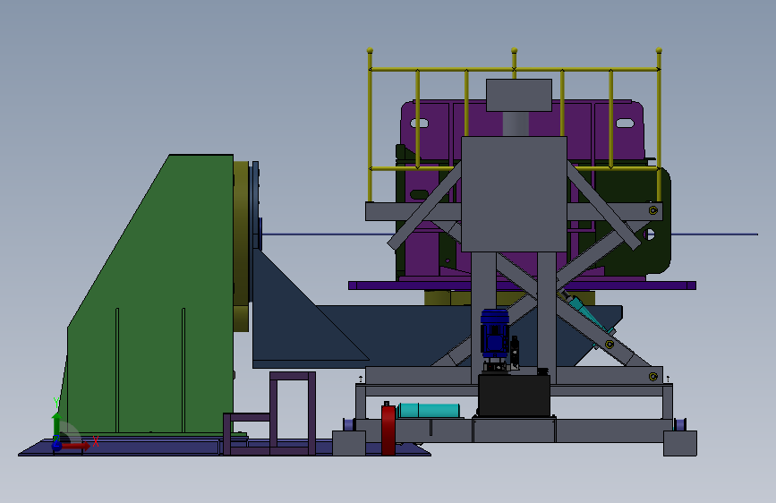Pick the blue electric motor

(x=495, y=333)
